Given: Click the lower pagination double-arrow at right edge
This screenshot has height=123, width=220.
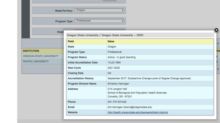Looking at the screenshot, I should [x=218, y=69].
